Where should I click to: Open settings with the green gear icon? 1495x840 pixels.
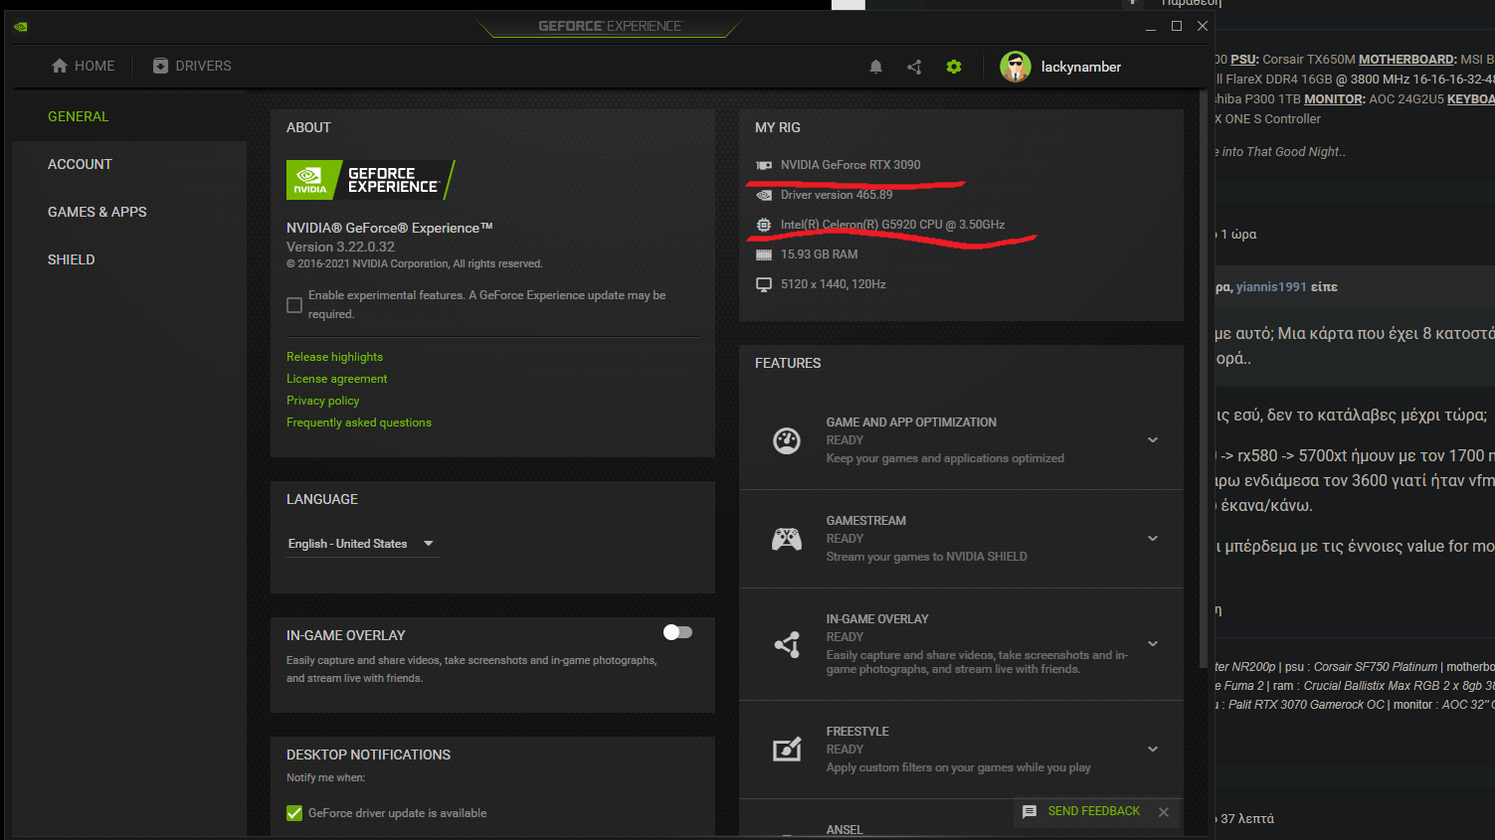[954, 67]
